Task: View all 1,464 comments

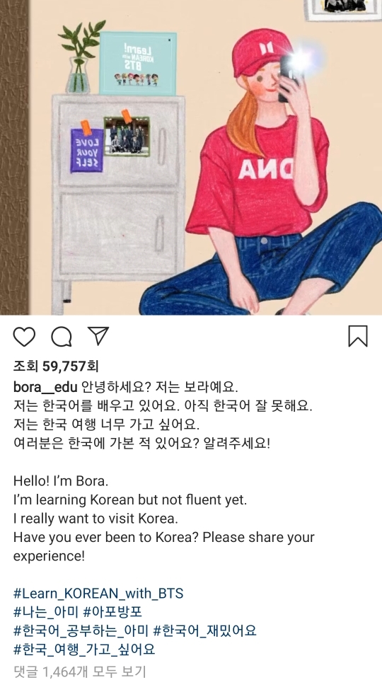Action: [x=79, y=671]
